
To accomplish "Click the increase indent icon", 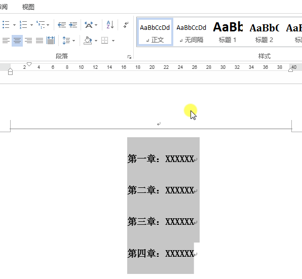I will [x=73, y=25].
